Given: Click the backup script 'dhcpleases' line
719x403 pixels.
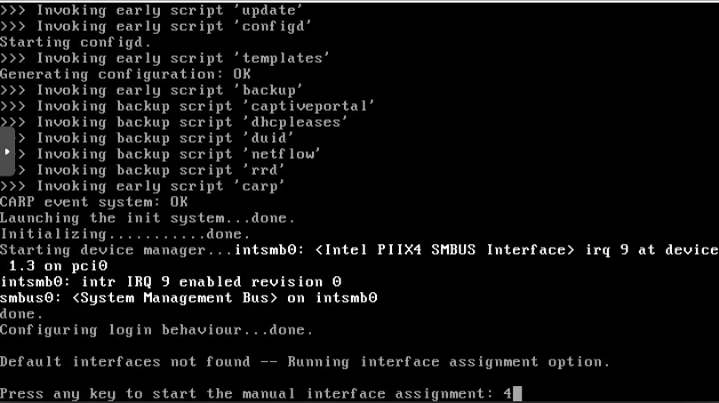Looking at the screenshot, I should click(x=173, y=122).
